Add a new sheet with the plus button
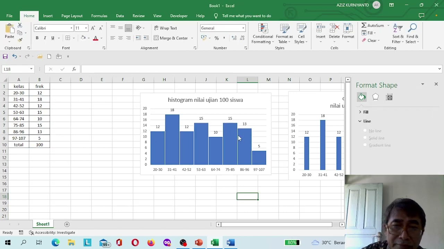The image size is (444, 249). [x=67, y=224]
